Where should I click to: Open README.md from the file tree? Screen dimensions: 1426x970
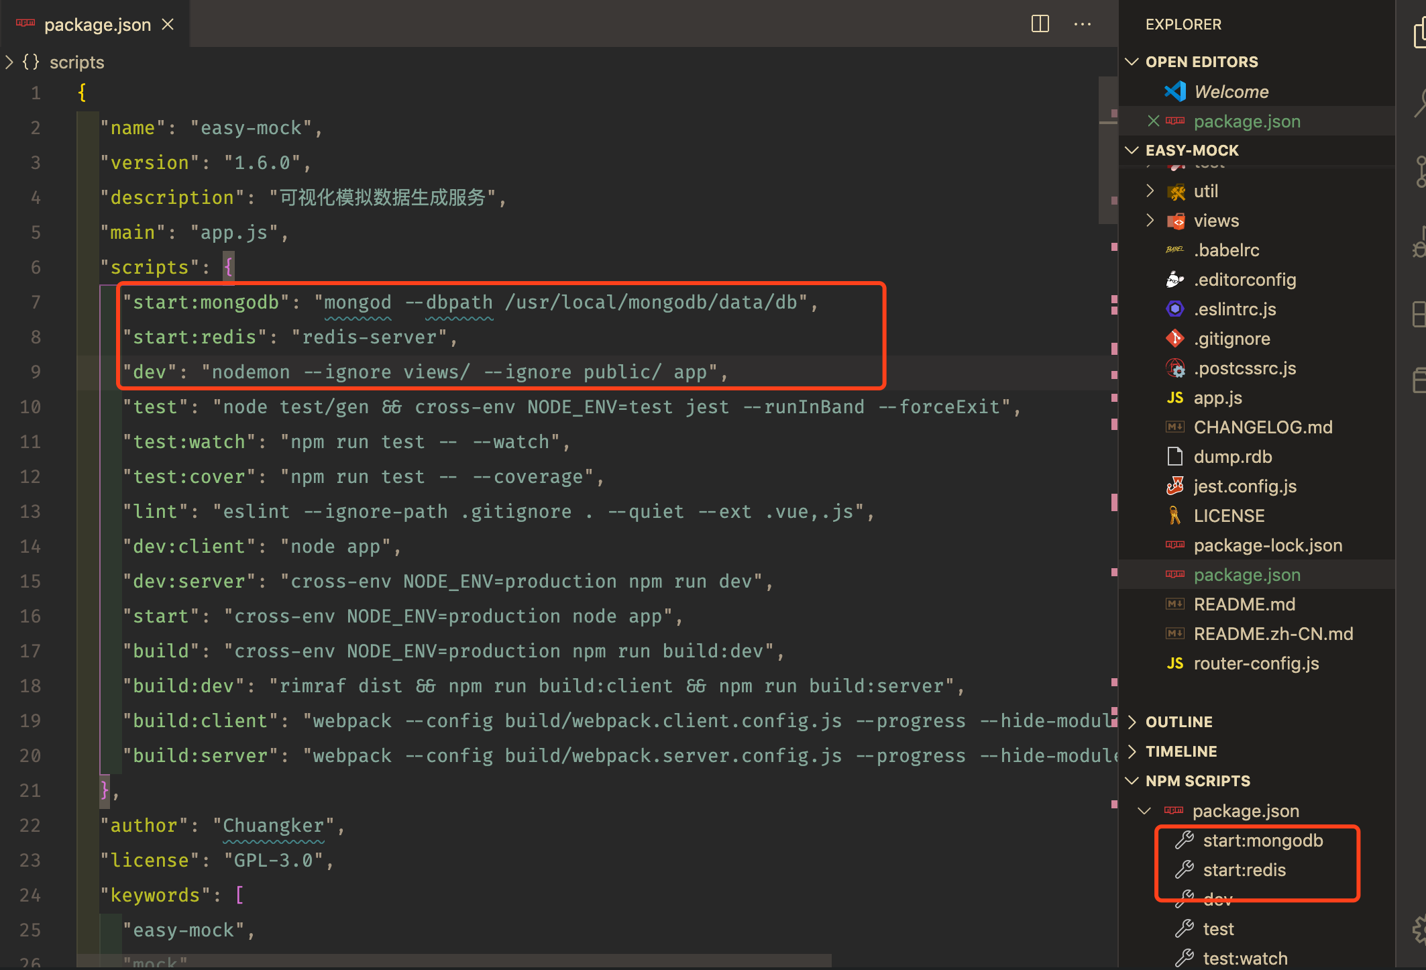1244,604
